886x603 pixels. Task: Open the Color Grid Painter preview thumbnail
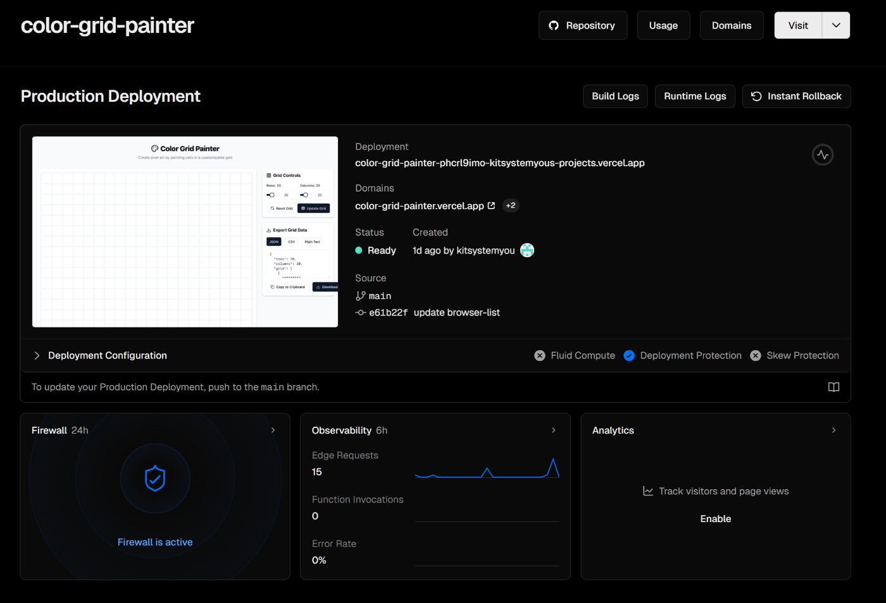click(185, 232)
